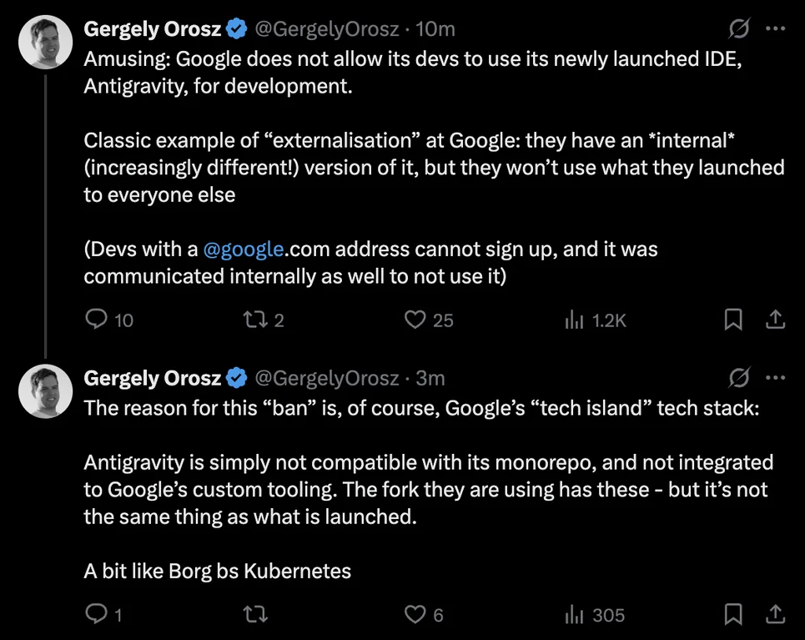Like the second tweet with 6 likes

[x=415, y=615]
